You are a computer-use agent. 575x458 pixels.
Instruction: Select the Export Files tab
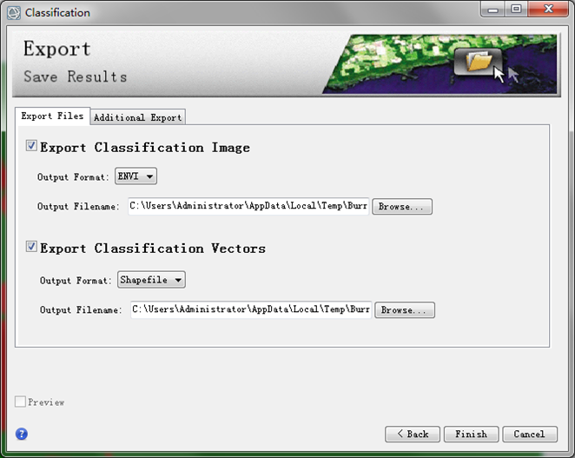[52, 116]
